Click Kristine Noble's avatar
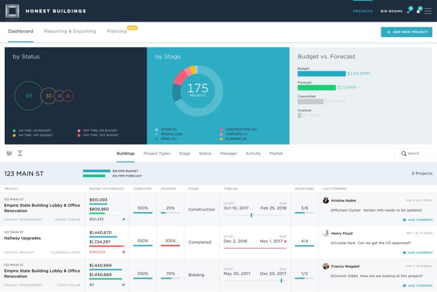This screenshot has width=437, height=292. [x=326, y=200]
